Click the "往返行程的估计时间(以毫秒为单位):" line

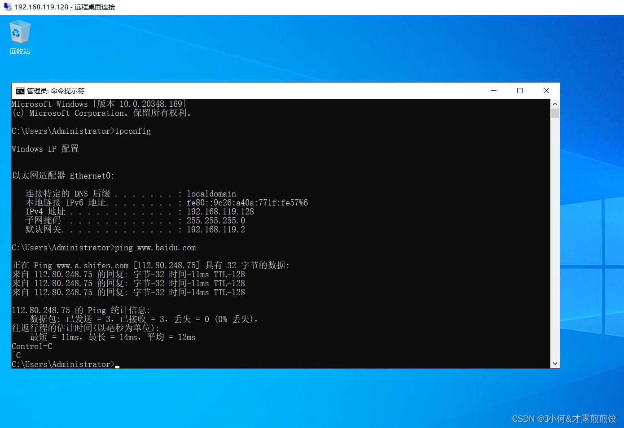pos(86,328)
